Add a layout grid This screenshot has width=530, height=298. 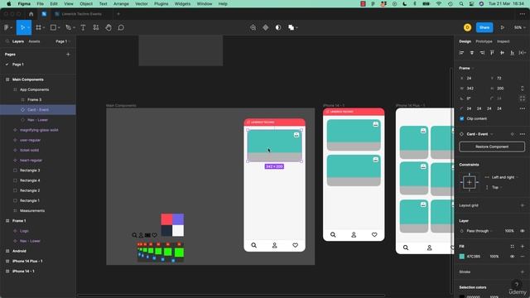(x=523, y=205)
